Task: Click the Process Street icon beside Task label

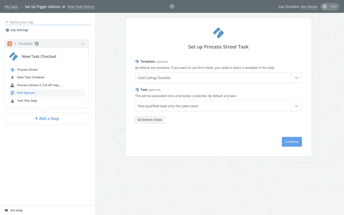Action: pos(137,89)
